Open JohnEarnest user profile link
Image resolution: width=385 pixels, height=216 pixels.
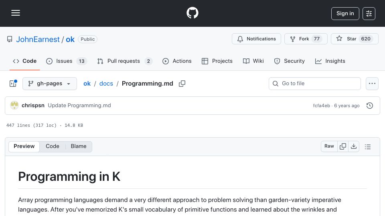(x=38, y=40)
